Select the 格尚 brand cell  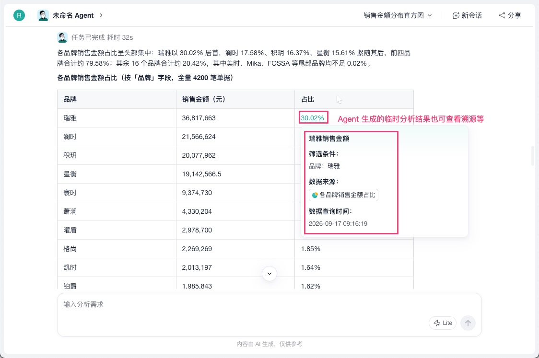tap(117, 249)
